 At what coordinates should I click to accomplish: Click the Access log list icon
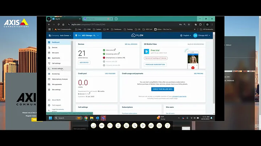[49, 74]
